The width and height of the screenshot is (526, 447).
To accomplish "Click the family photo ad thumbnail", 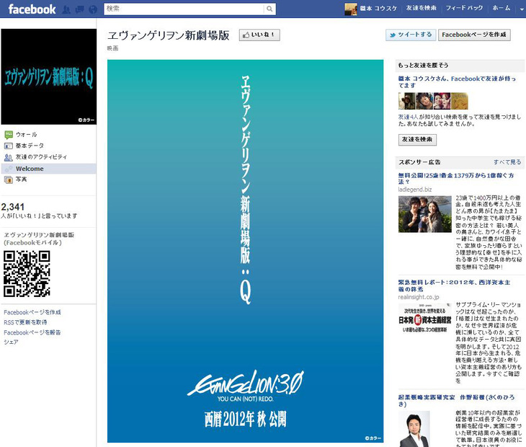I will tap(425, 214).
